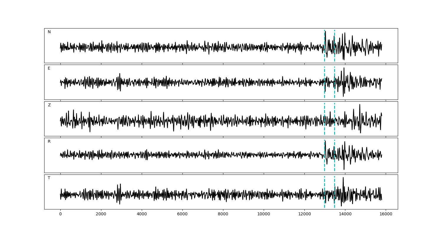Click the x-axis tick label "2000"
This screenshot has width=442, height=235.
tap(101, 214)
